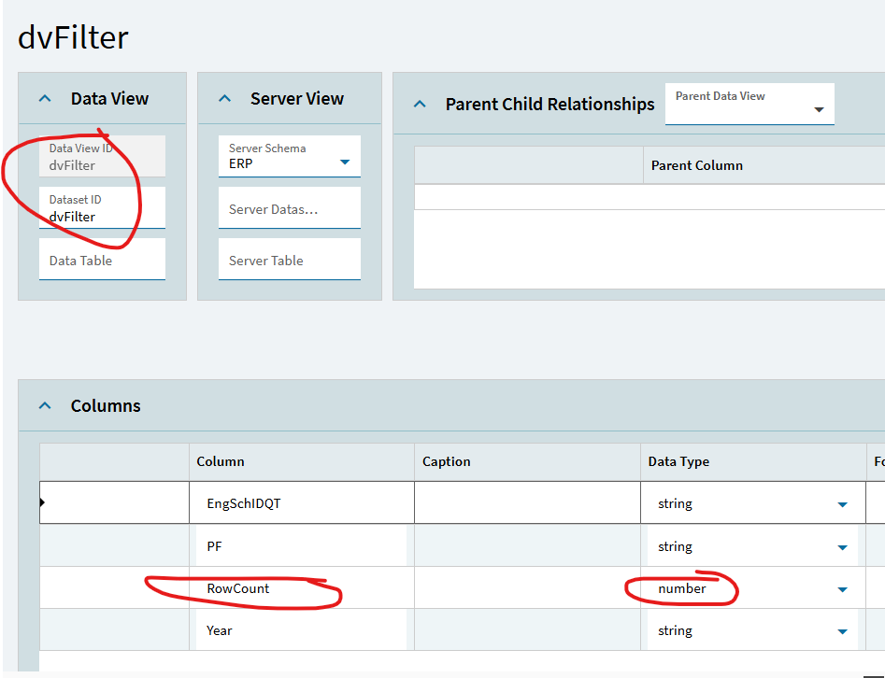Click the Server Dataset input field
This screenshot has height=678, width=885.
[x=290, y=207]
